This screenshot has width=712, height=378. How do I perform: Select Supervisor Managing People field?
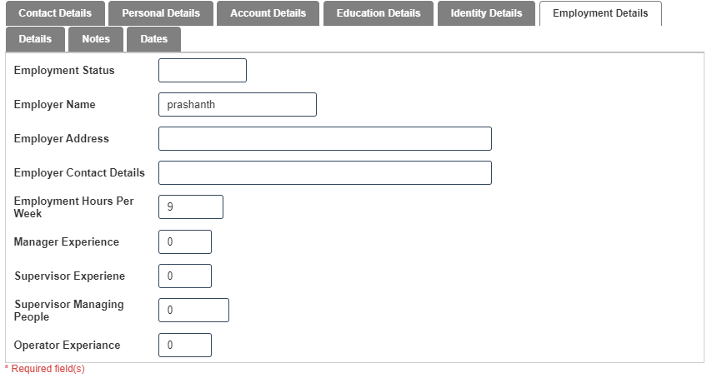pyautogui.click(x=193, y=311)
